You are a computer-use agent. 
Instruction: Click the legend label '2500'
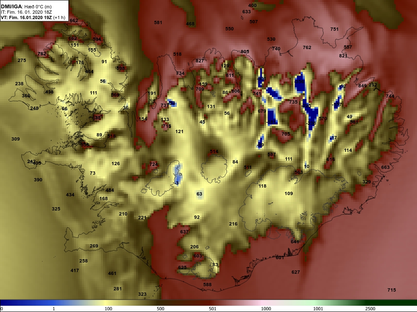(x=370, y=309)
